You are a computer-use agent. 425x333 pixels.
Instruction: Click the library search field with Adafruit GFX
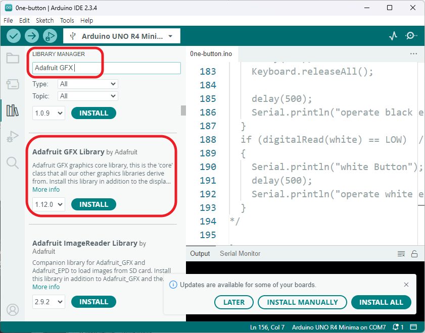coord(107,68)
